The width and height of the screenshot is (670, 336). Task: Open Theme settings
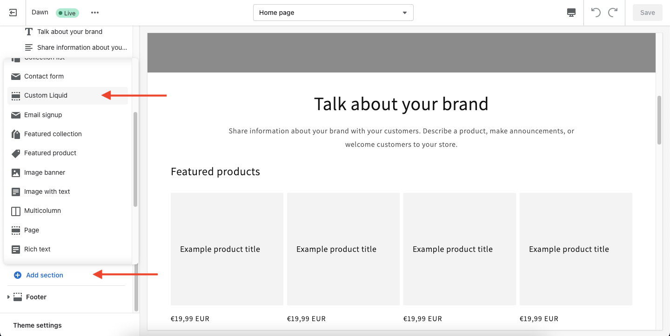[37, 325]
